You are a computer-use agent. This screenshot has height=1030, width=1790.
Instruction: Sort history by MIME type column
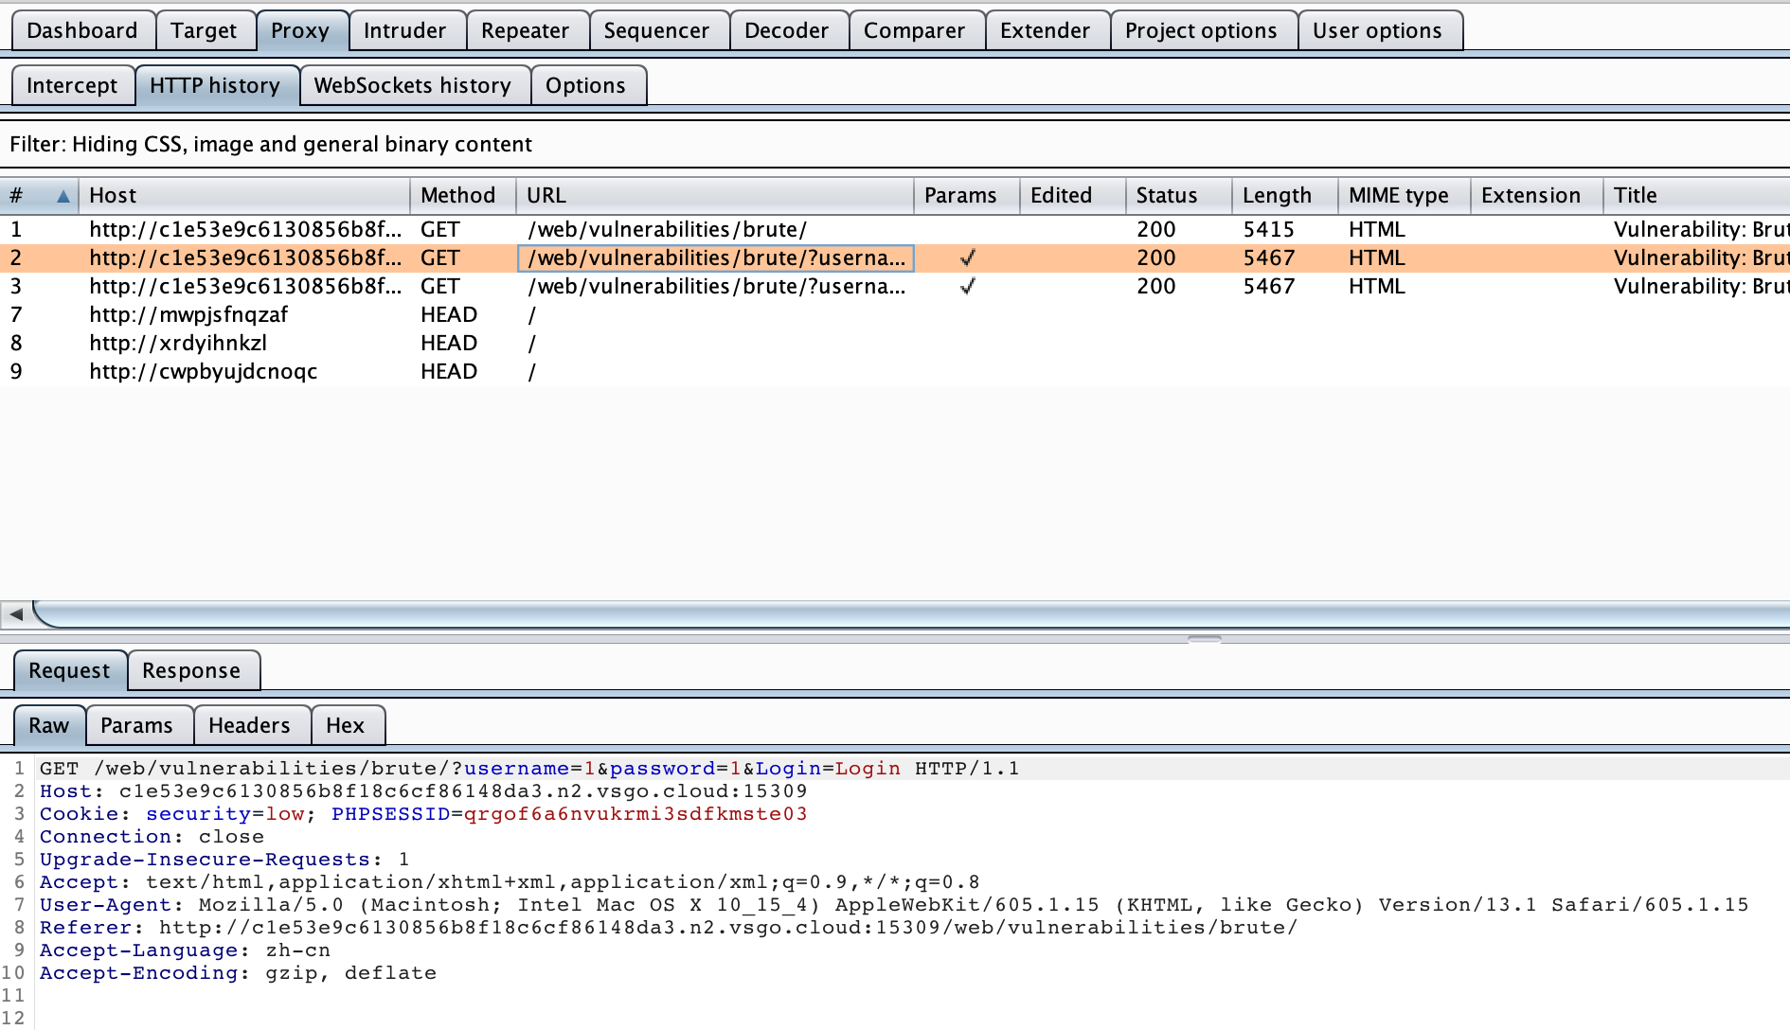click(1405, 195)
